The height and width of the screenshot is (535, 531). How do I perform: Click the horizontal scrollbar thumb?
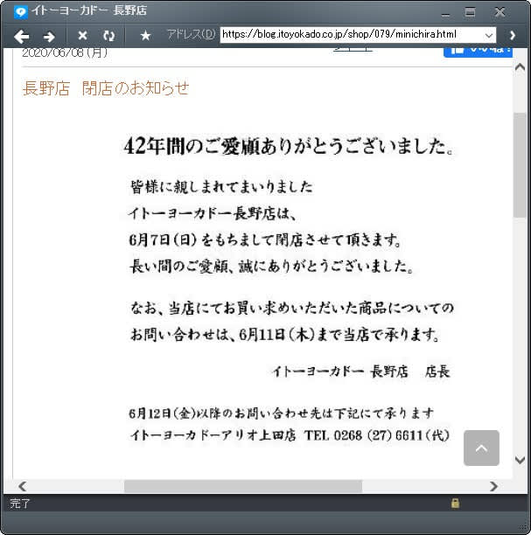point(243,486)
